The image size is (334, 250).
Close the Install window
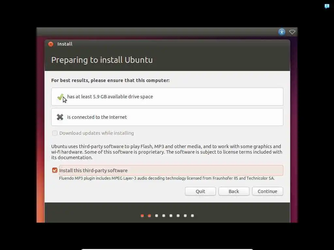tap(51, 44)
